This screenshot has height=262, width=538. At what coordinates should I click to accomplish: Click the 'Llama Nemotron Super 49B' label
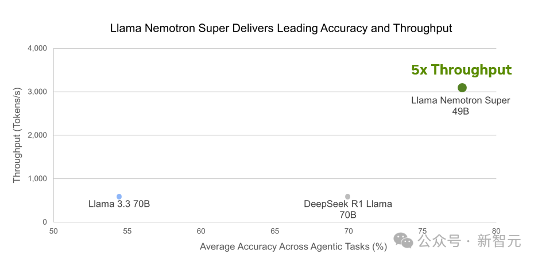tap(460, 106)
